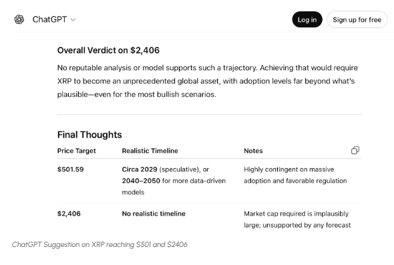The image size is (394, 265).
Task: Click the divider line above Final Thoughts
Action: point(210,115)
